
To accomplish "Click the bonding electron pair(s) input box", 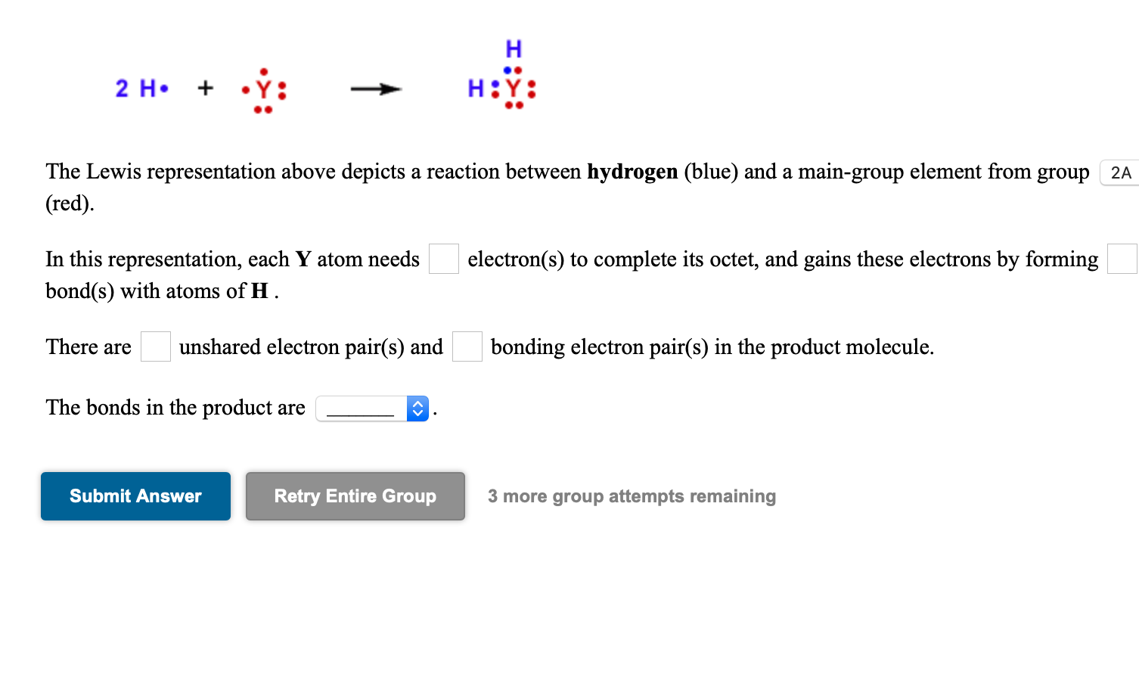I will pyautogui.click(x=467, y=346).
